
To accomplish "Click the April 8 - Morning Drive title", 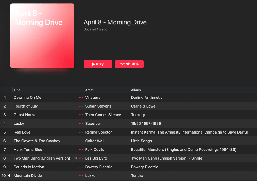I will pyautogui.click(x=115, y=22).
